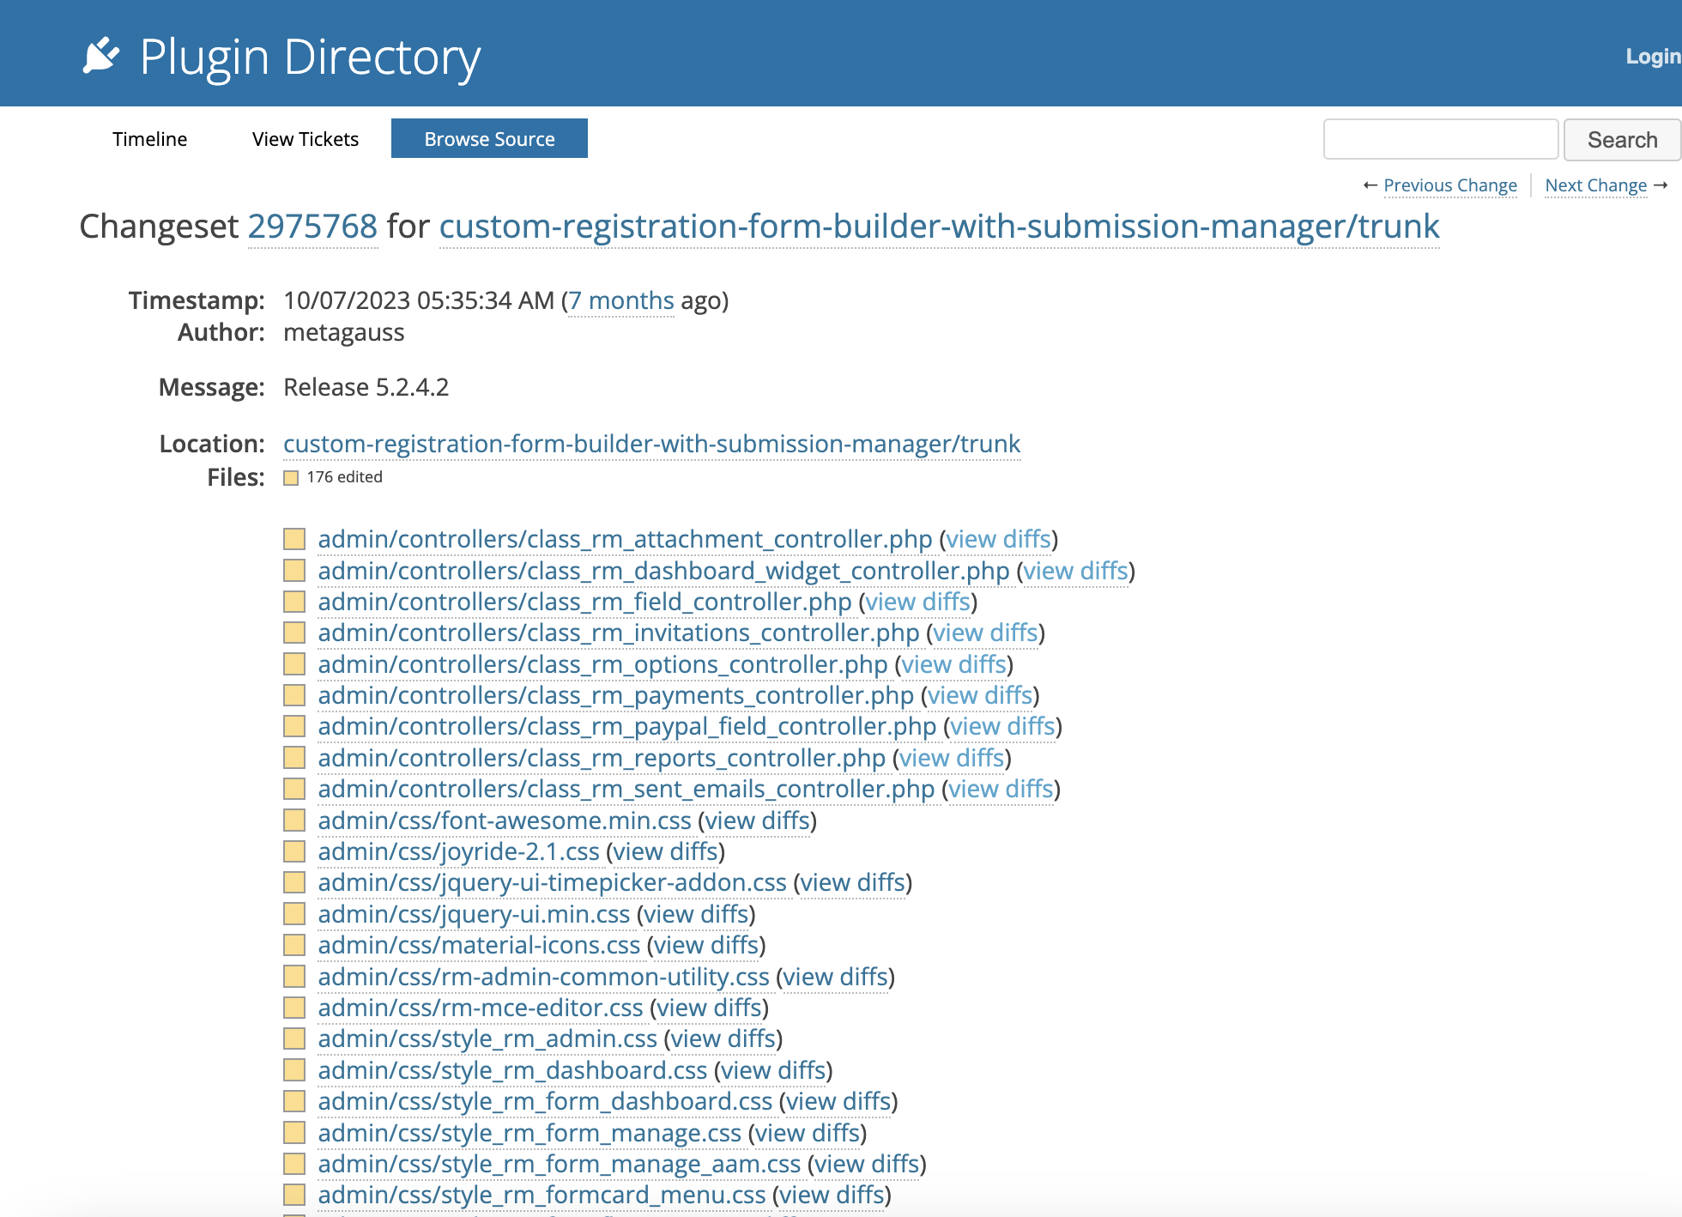This screenshot has width=1682, height=1217.
Task: View diffs for style_rm_form_dashboard.css
Action: tap(838, 1101)
